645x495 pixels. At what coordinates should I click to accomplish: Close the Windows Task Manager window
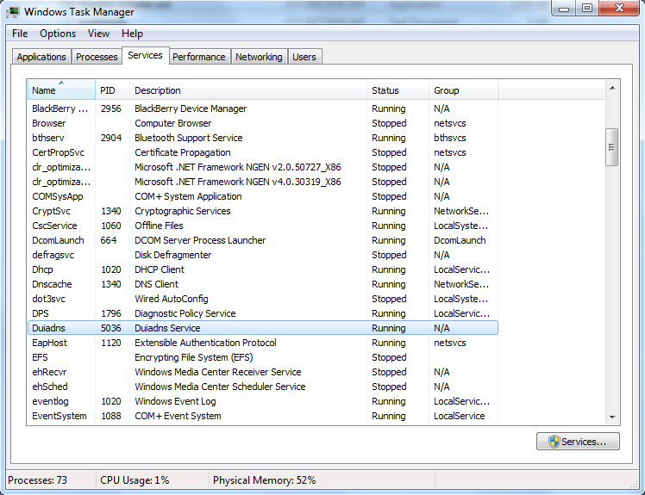click(x=619, y=9)
